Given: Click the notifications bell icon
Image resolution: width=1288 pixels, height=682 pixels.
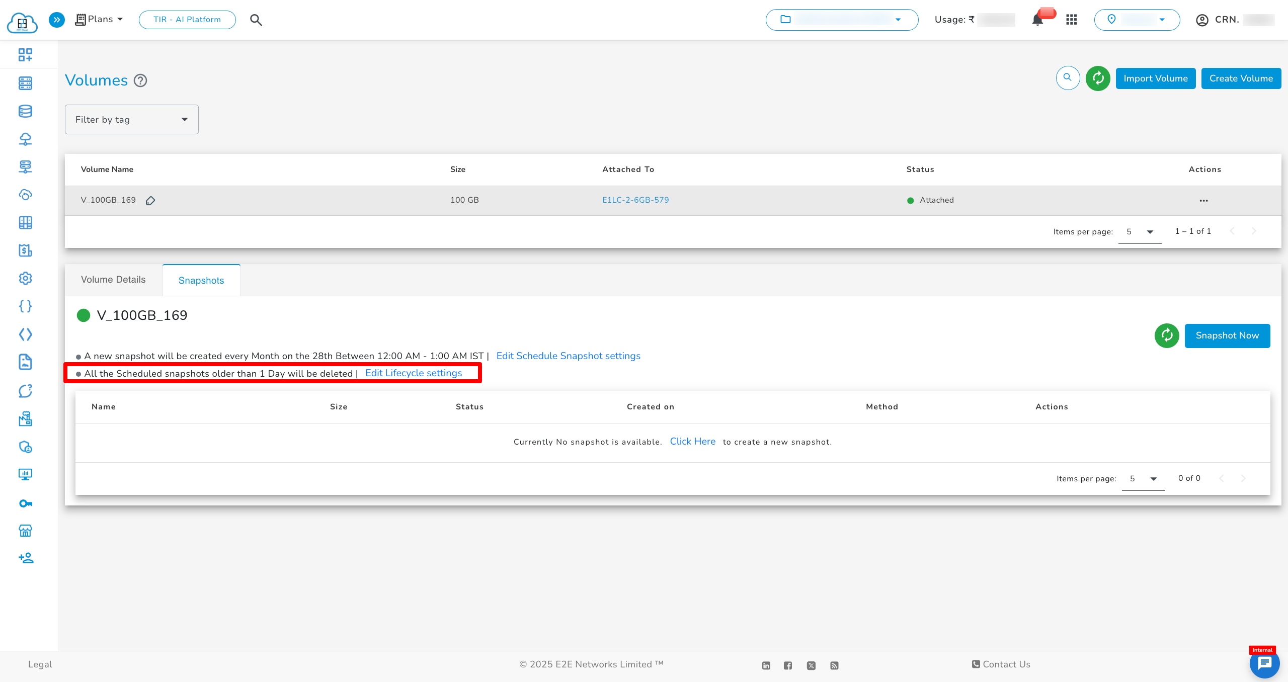Looking at the screenshot, I should click(1037, 20).
